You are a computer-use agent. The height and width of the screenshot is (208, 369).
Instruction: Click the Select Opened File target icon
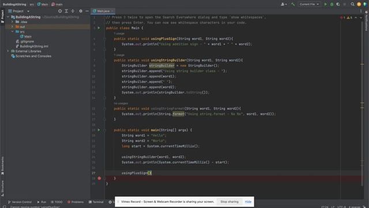tap(60, 11)
